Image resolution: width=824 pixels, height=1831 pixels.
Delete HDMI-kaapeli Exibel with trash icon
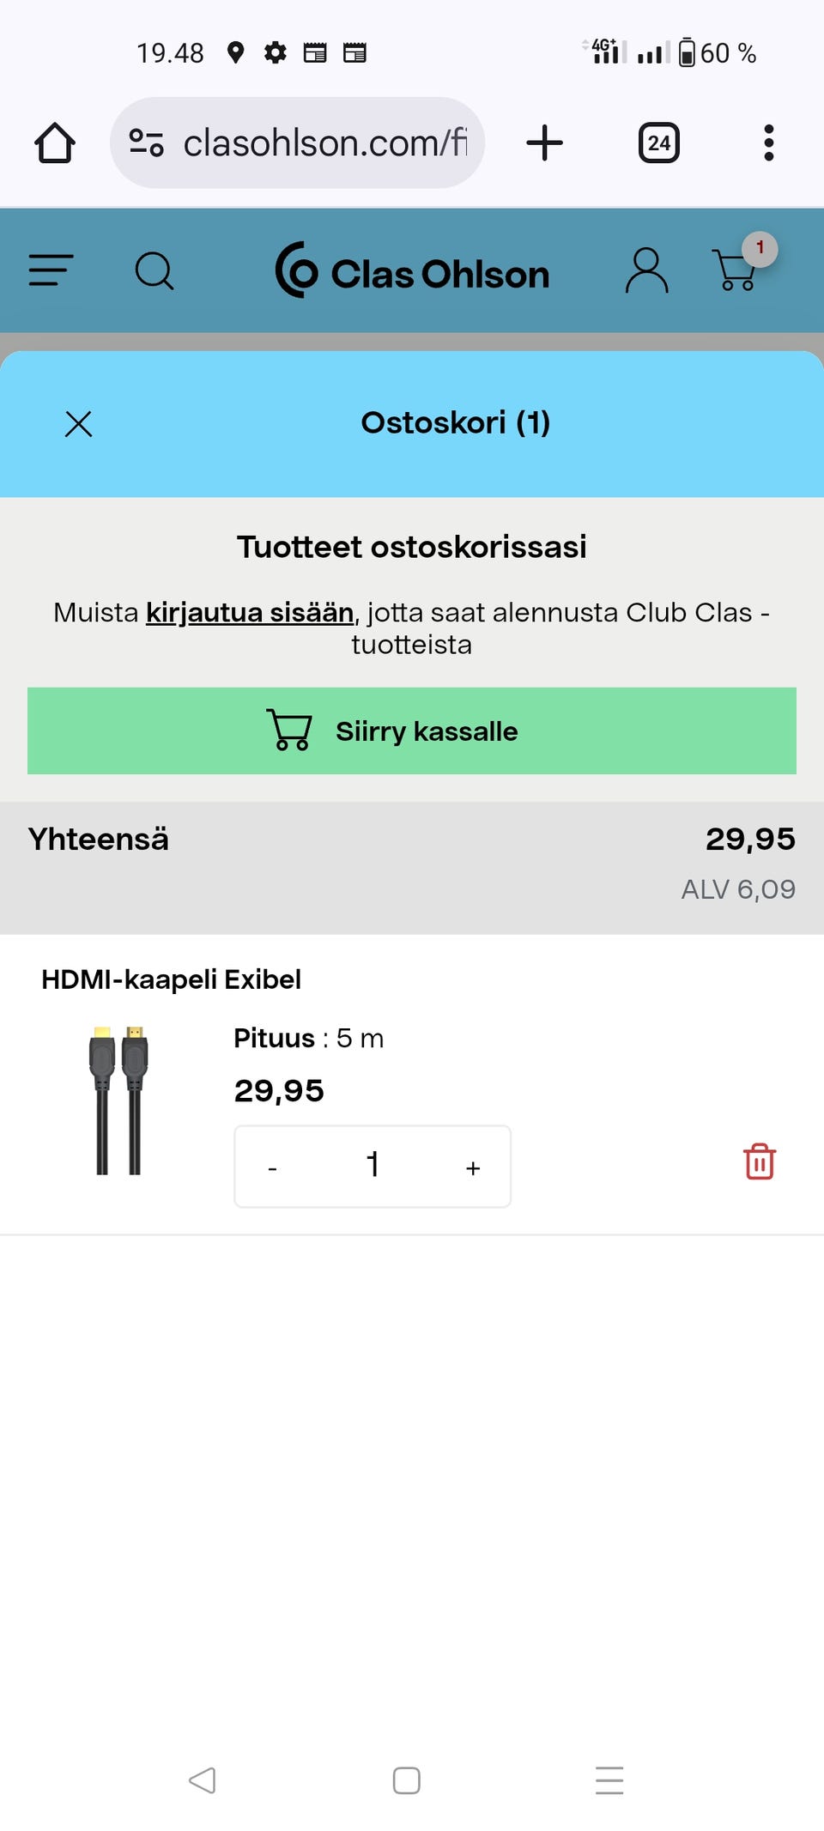coord(760,1162)
